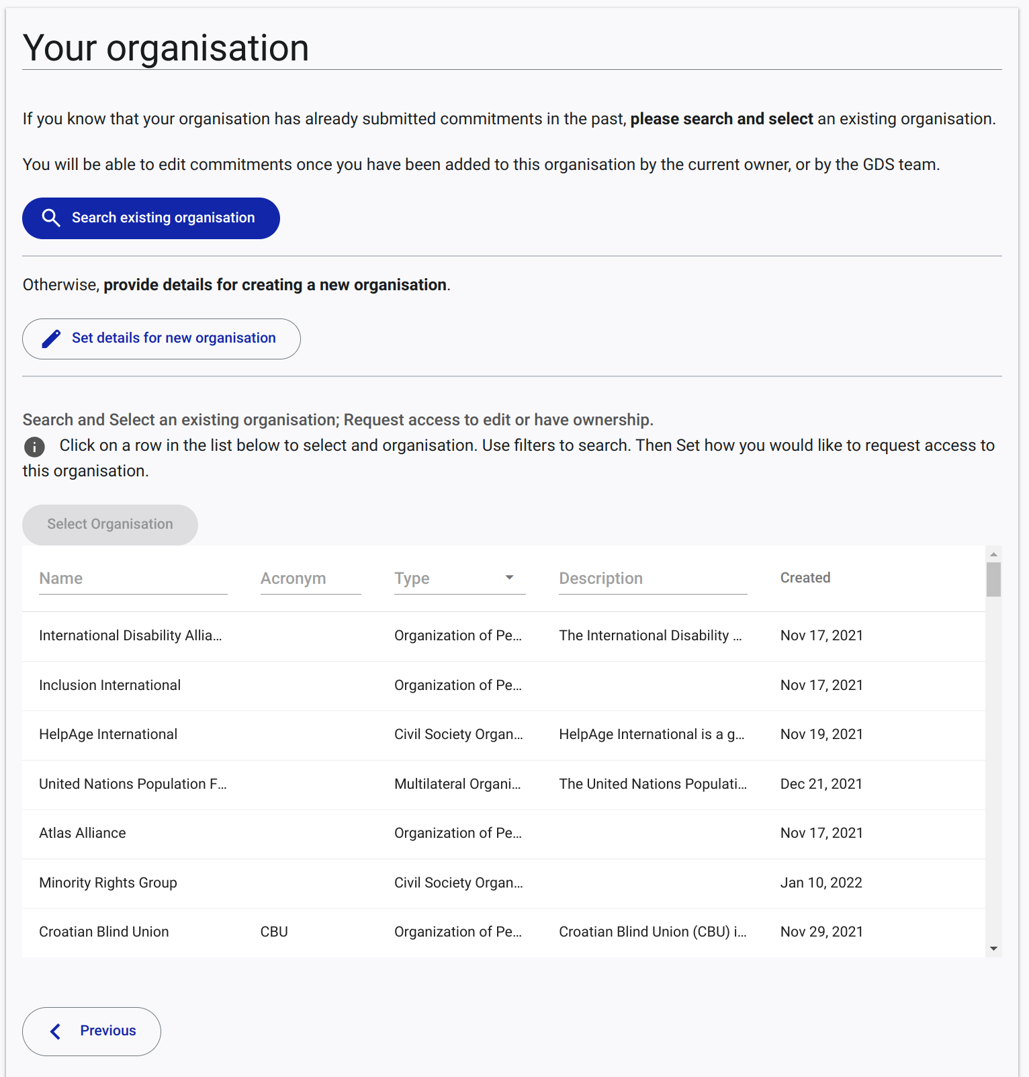This screenshot has height=1077, width=1029.
Task: Click Set details for new organisation
Action: (161, 339)
